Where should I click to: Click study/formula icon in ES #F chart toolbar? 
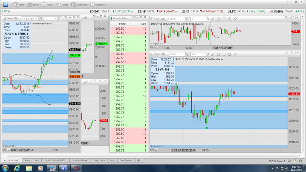pyautogui.click(x=218, y=54)
